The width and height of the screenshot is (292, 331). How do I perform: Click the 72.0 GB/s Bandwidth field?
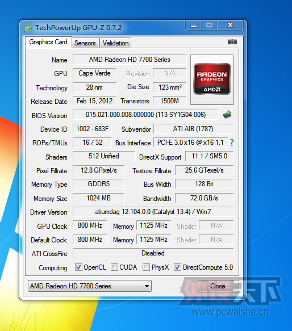pos(205,198)
